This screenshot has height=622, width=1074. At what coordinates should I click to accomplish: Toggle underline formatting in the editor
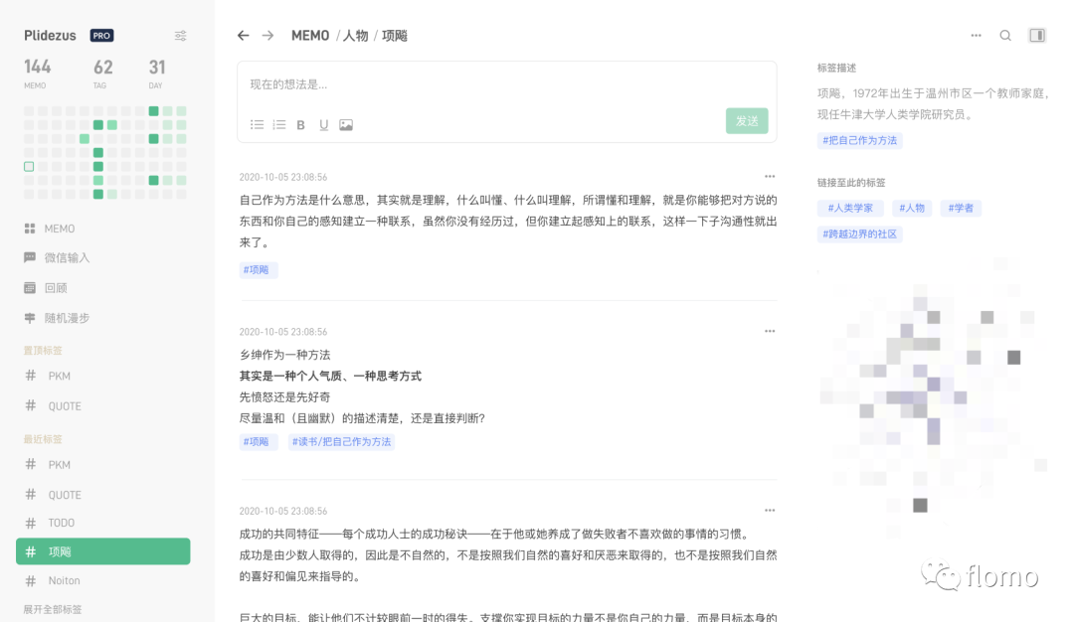(323, 124)
